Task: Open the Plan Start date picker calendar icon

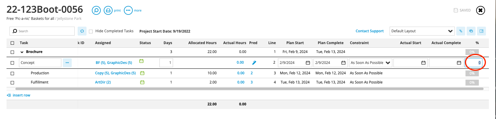Action: 308,63
